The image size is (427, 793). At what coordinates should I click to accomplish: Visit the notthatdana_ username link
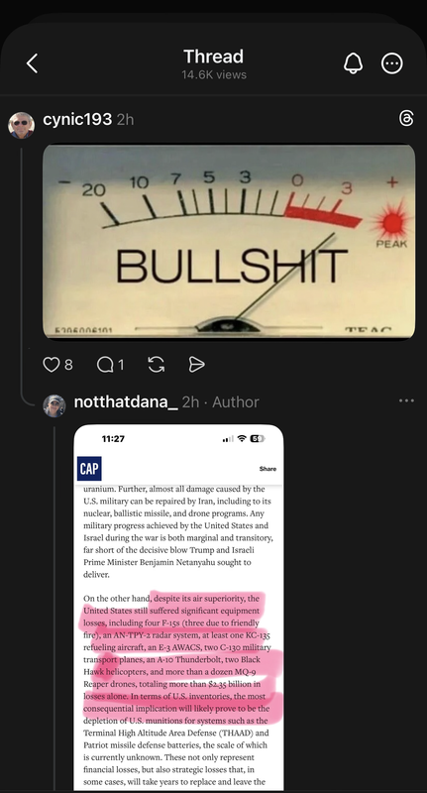coord(126,402)
